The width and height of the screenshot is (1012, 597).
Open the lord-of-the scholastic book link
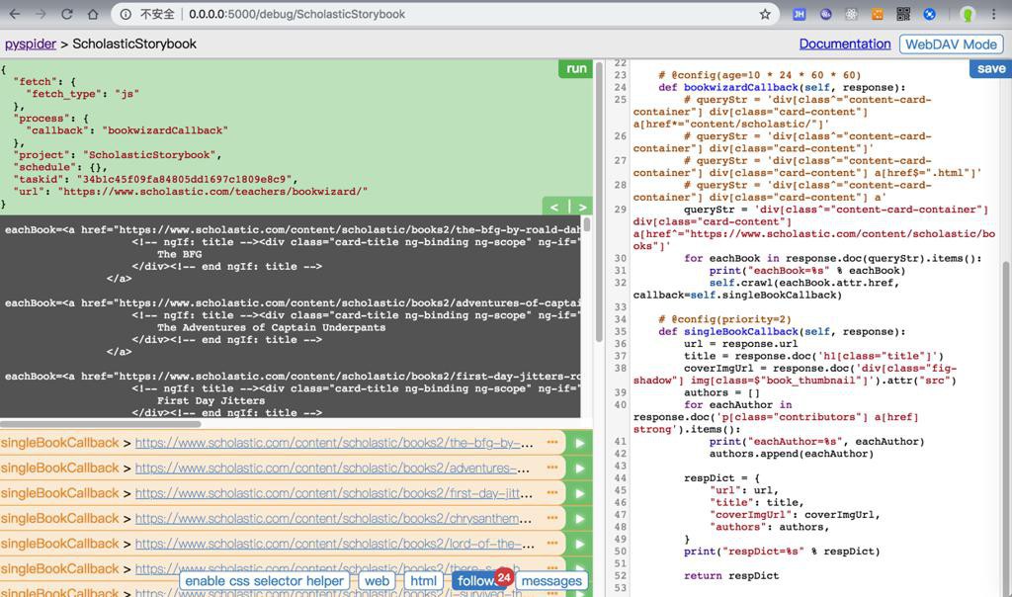[334, 544]
